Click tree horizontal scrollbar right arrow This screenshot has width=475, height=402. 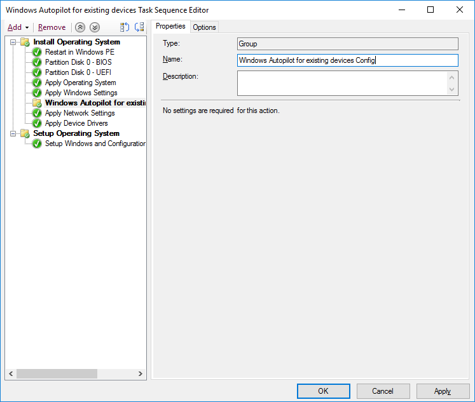click(141, 373)
